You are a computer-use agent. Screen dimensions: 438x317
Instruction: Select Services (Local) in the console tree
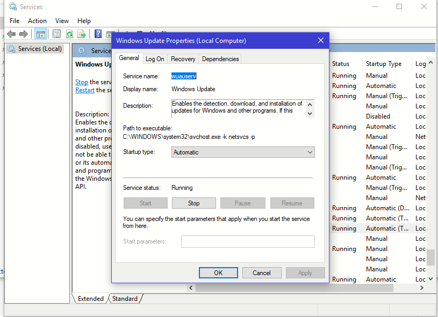pos(35,49)
